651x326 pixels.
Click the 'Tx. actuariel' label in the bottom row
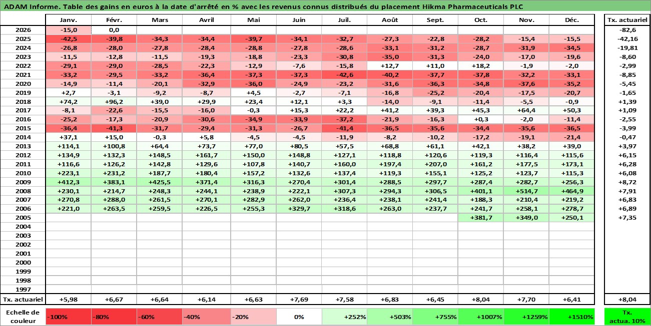pos(23,300)
